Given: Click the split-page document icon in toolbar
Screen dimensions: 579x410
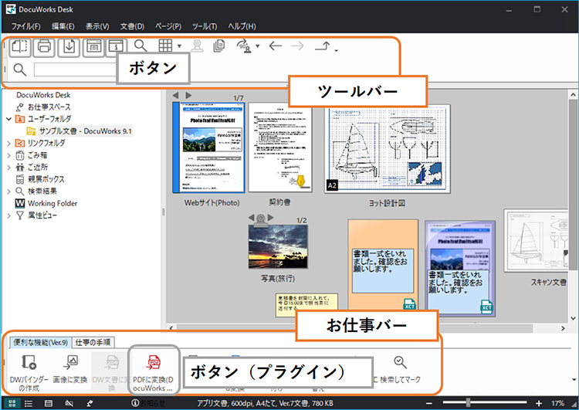Looking at the screenshot, I should pos(20,46).
